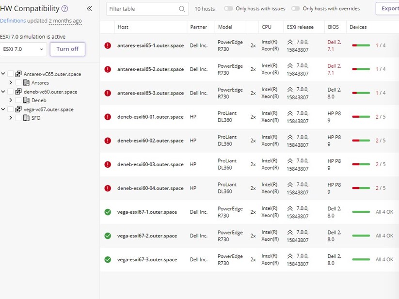Click red error icon for deneb-esxi60-04 host
399x299 pixels.
108,188
